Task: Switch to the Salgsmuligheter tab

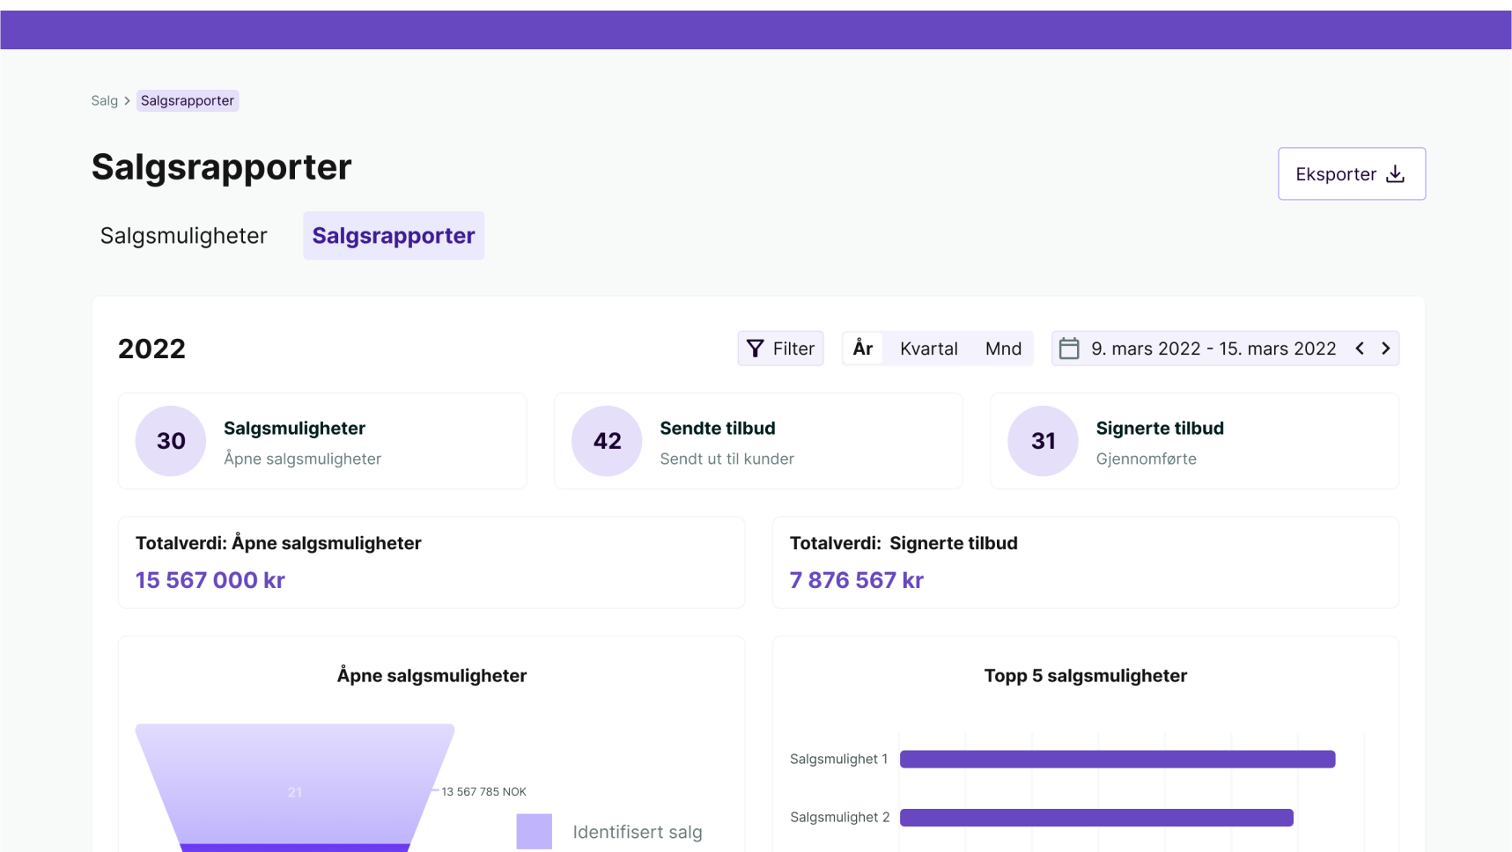Action: [x=182, y=235]
